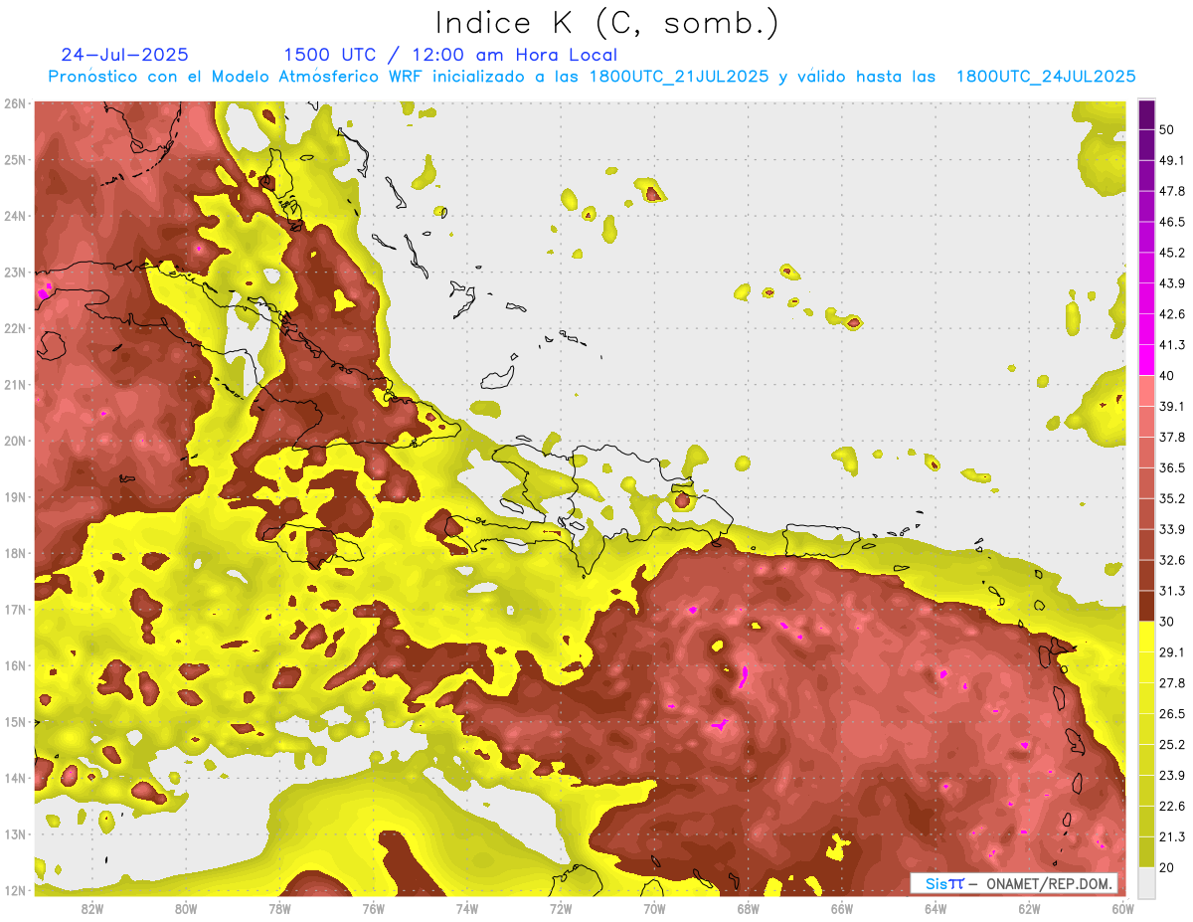Pick the yellow colorbar segment between 29.1 and 30
Viewport: 1193px width, 922px height.
(x=1146, y=637)
